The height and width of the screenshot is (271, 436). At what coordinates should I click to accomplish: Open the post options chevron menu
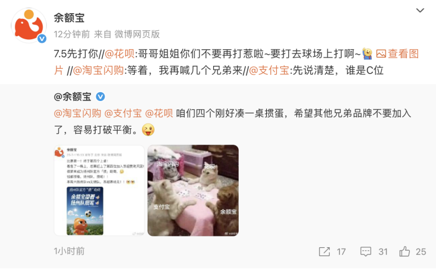point(420,11)
